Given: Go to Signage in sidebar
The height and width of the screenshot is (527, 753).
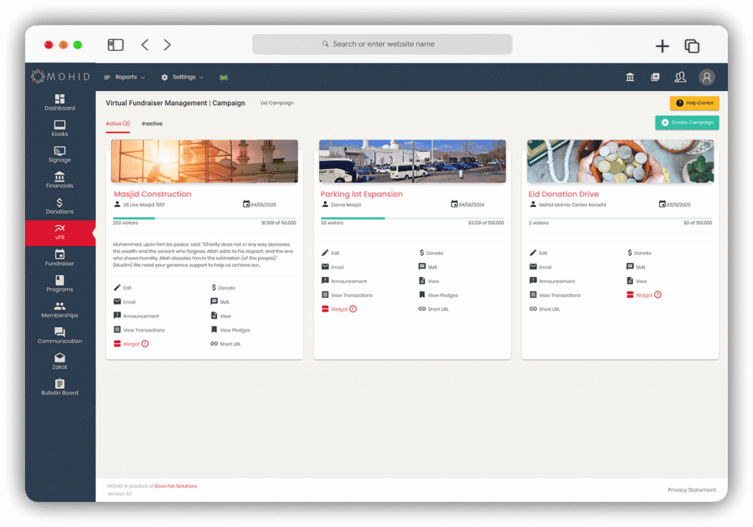Looking at the screenshot, I should [60, 154].
